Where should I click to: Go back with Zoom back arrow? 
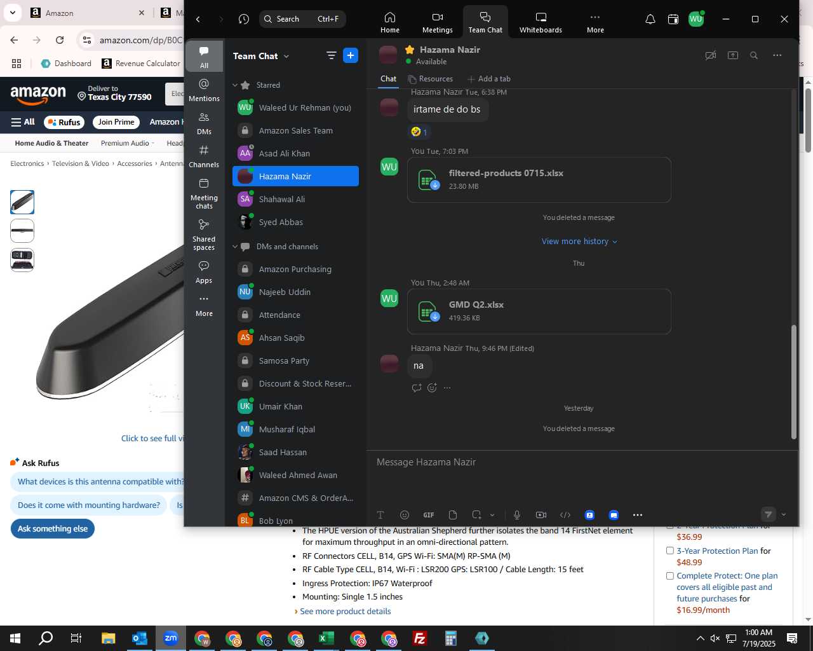point(198,19)
